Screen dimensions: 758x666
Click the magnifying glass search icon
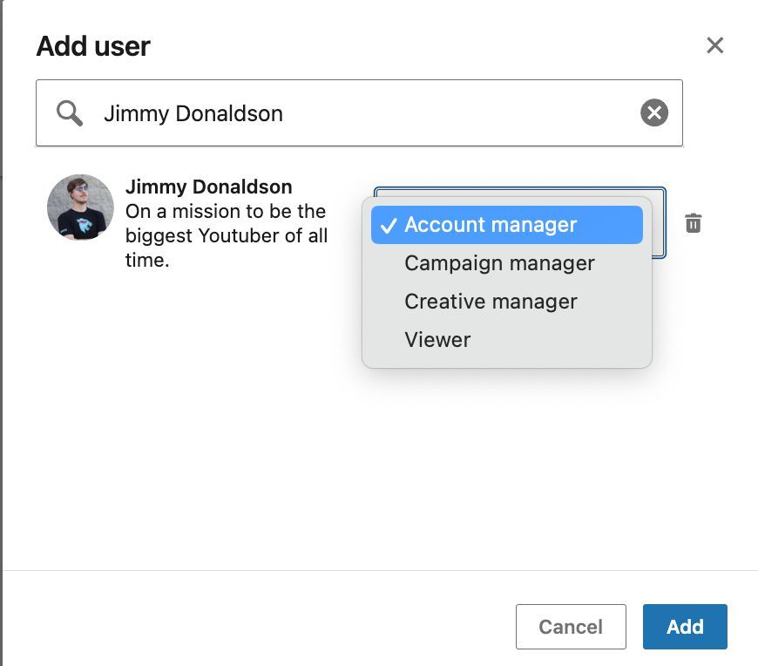(69, 112)
